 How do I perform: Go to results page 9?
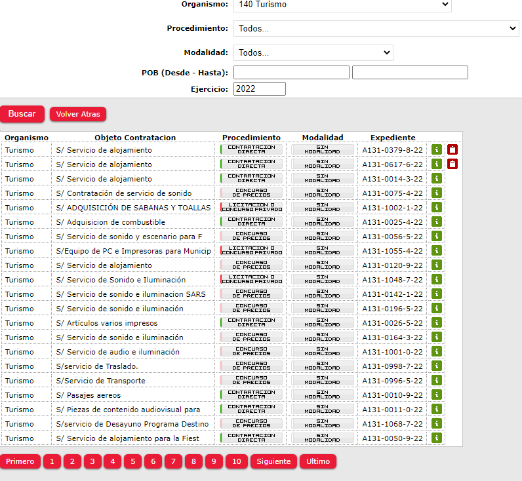point(214,461)
